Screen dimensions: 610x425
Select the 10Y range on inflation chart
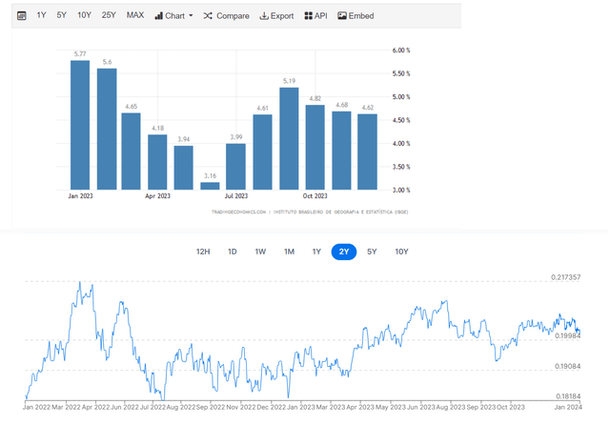click(84, 15)
